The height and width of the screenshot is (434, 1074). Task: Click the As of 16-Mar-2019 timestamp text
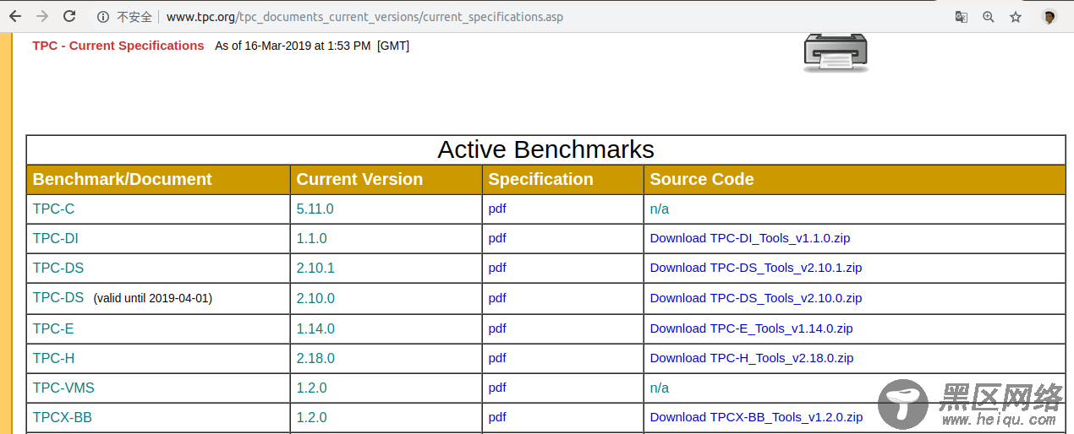(x=312, y=46)
